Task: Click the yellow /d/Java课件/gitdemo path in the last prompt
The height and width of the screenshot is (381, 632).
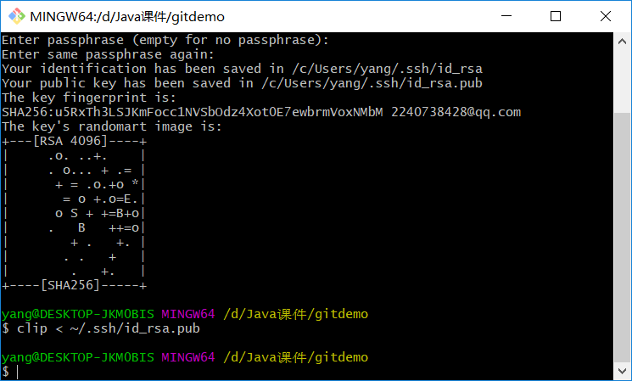Action: pyautogui.click(x=296, y=357)
